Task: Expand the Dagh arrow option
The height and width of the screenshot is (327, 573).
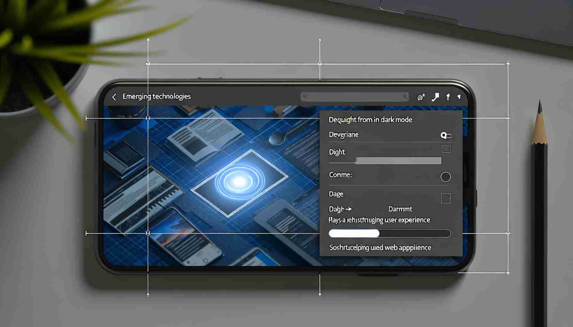Action: [340, 209]
